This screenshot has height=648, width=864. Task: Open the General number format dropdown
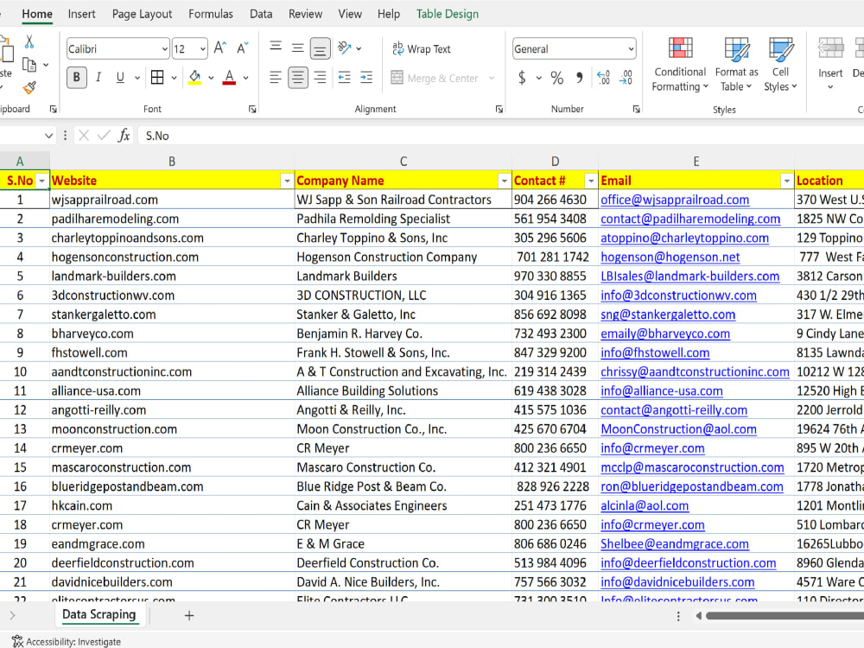click(631, 49)
